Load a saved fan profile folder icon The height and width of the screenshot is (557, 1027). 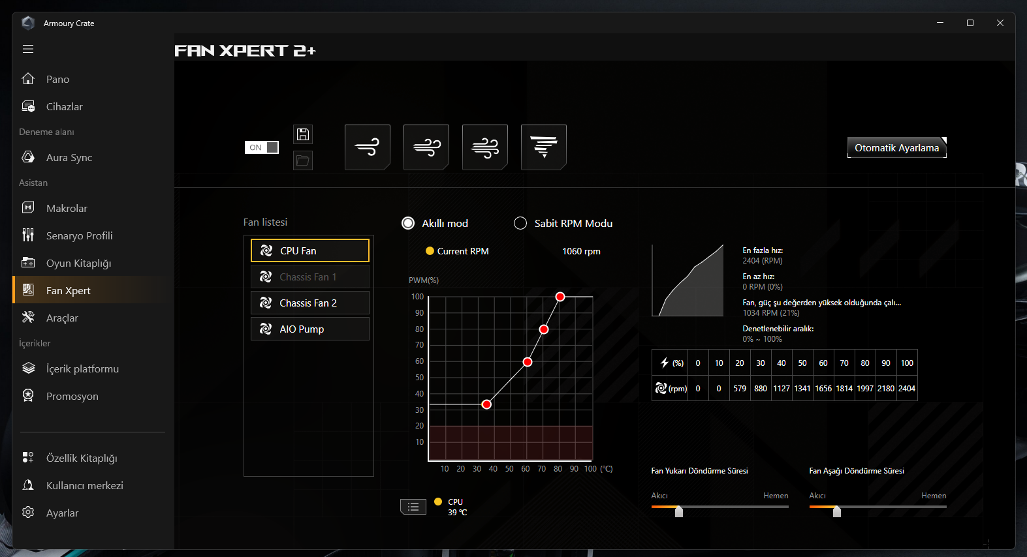(303, 160)
